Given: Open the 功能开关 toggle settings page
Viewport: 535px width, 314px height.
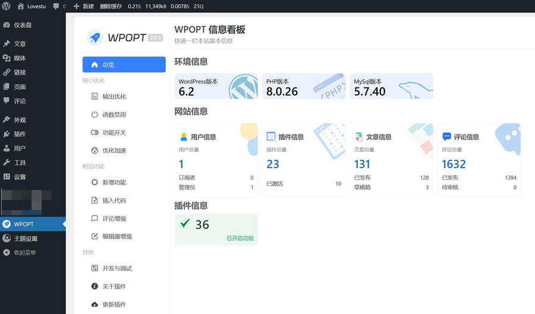Looking at the screenshot, I should click(114, 133).
